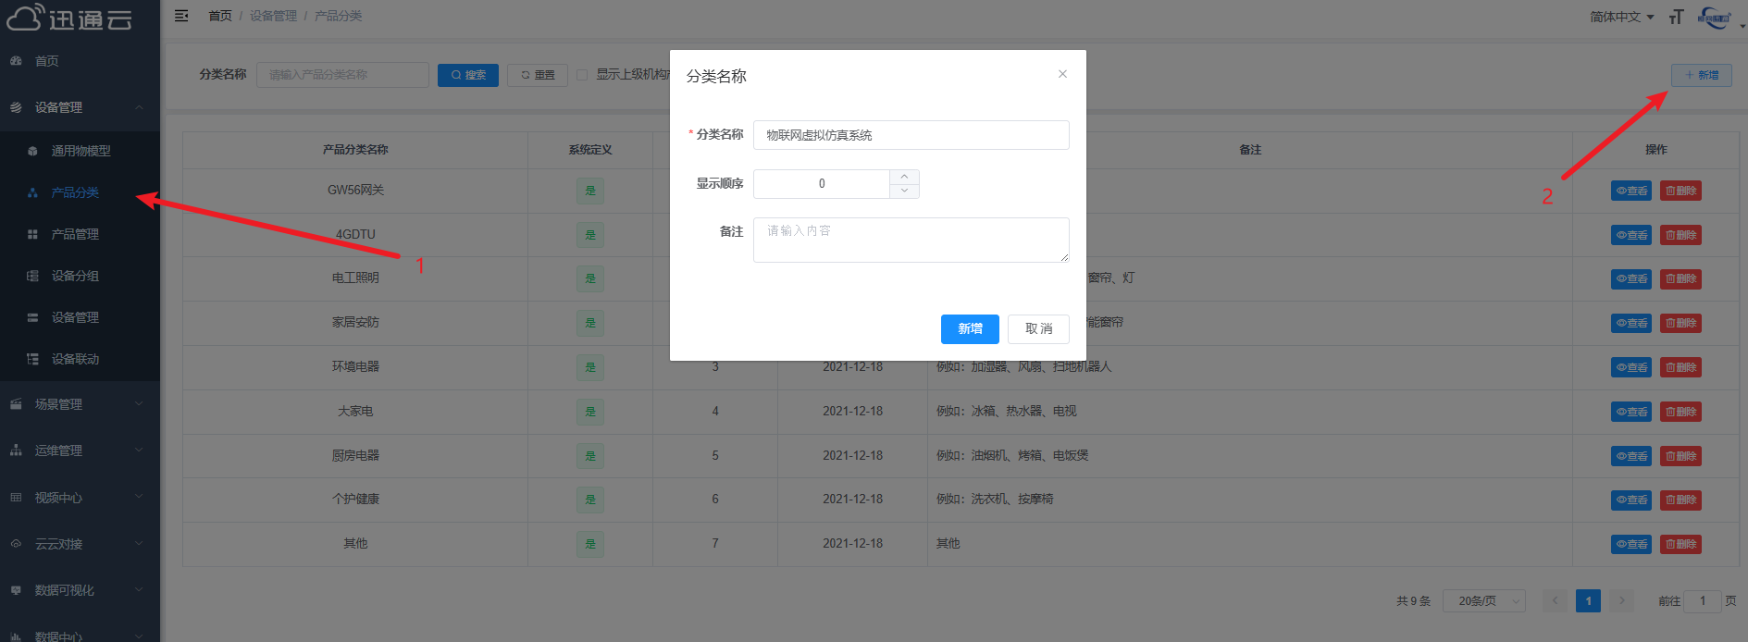1748x642 pixels.
Task: Select 产品管理 in the sidebar
Action: [x=75, y=234]
